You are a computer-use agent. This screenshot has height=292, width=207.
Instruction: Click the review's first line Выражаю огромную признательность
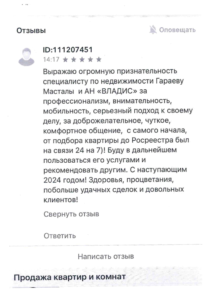coord(110,72)
